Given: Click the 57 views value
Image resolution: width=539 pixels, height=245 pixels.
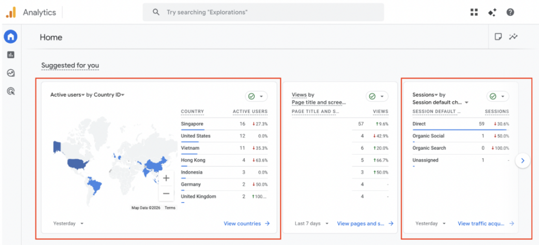Looking at the screenshot, I should (x=361, y=124).
